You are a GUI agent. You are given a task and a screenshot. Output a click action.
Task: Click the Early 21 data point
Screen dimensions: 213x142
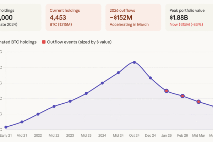click(x=6, y=127)
